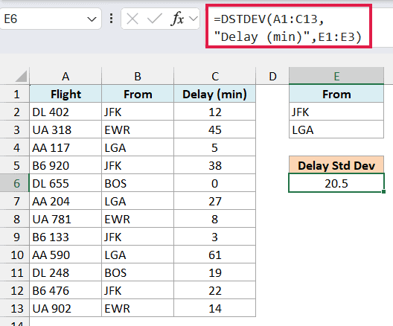The image size is (393, 326).
Task: Click the From header in column B
Action: [x=138, y=95]
